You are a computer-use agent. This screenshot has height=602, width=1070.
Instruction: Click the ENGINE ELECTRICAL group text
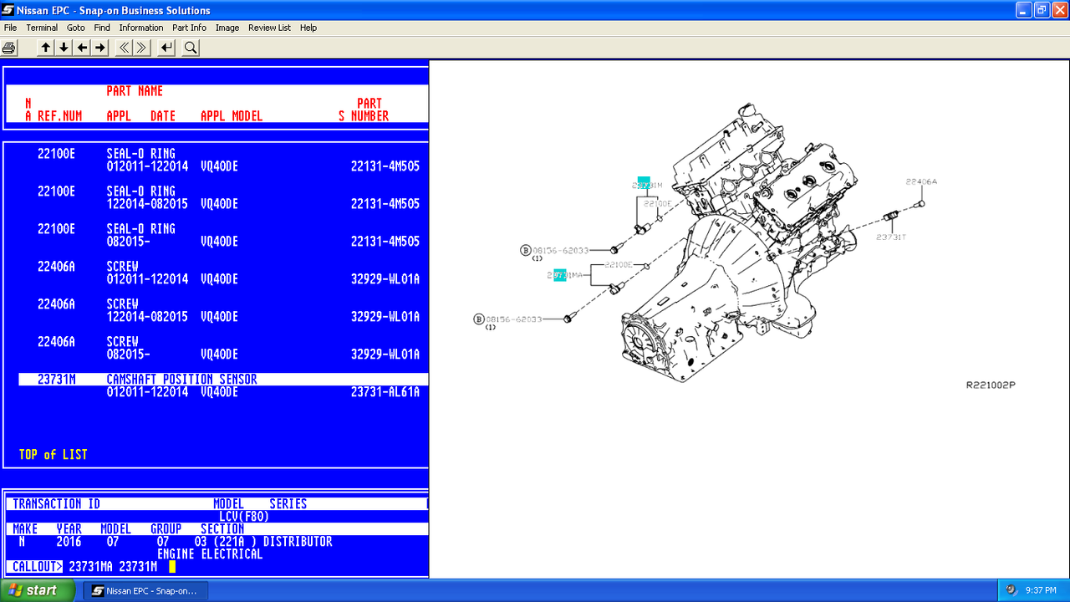coord(210,554)
